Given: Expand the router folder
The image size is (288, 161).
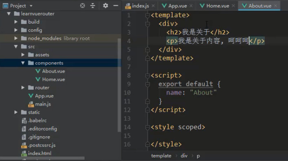Looking at the screenshot, I should point(23,88).
